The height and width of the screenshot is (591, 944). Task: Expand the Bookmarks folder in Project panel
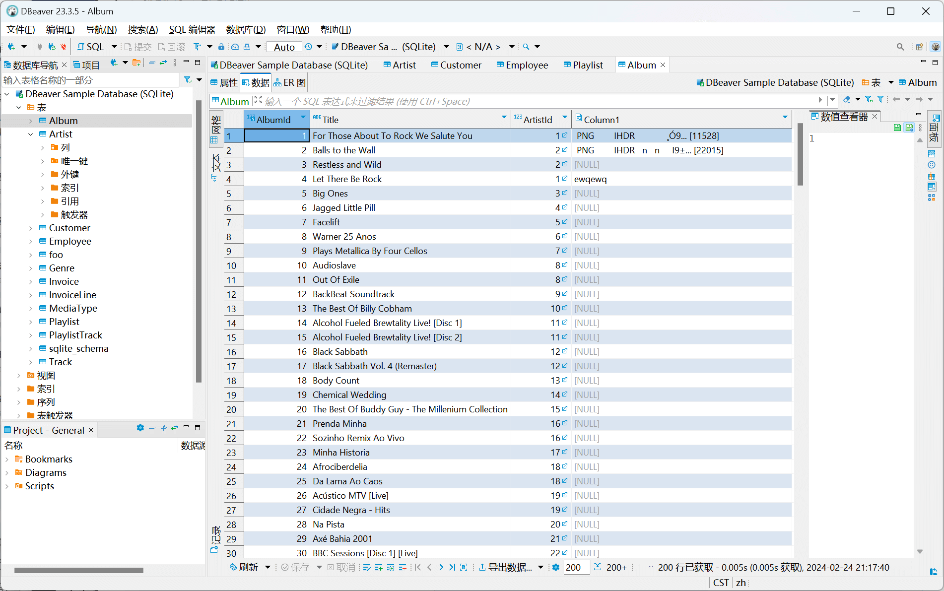[7, 459]
